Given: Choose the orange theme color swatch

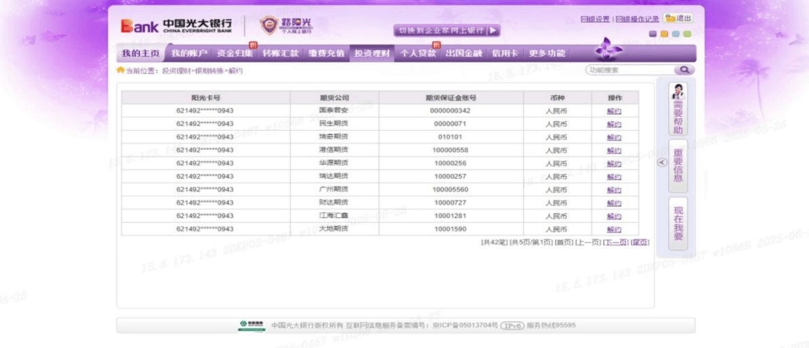Looking at the screenshot, I should [664, 34].
